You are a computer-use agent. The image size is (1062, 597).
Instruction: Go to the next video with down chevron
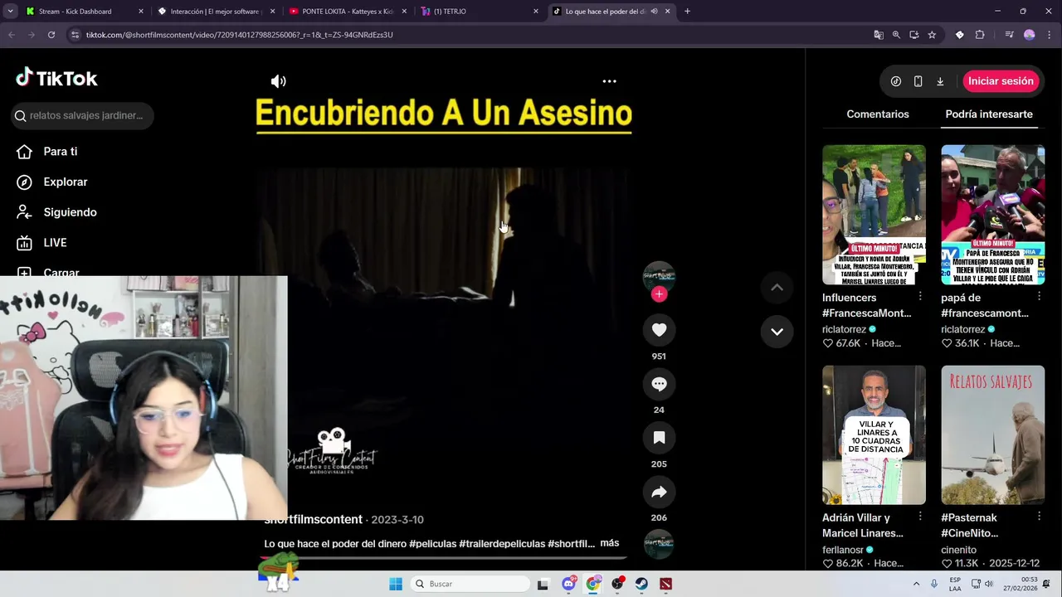(x=777, y=332)
